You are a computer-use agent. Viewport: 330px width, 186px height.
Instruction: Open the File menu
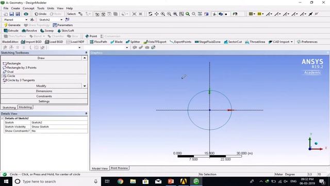point(6,8)
